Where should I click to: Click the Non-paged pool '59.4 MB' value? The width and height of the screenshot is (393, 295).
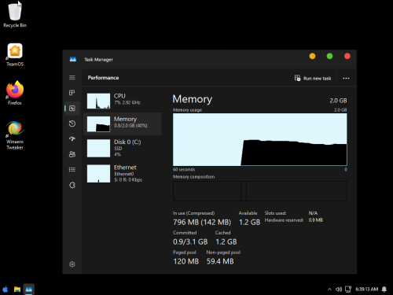pyautogui.click(x=220, y=261)
